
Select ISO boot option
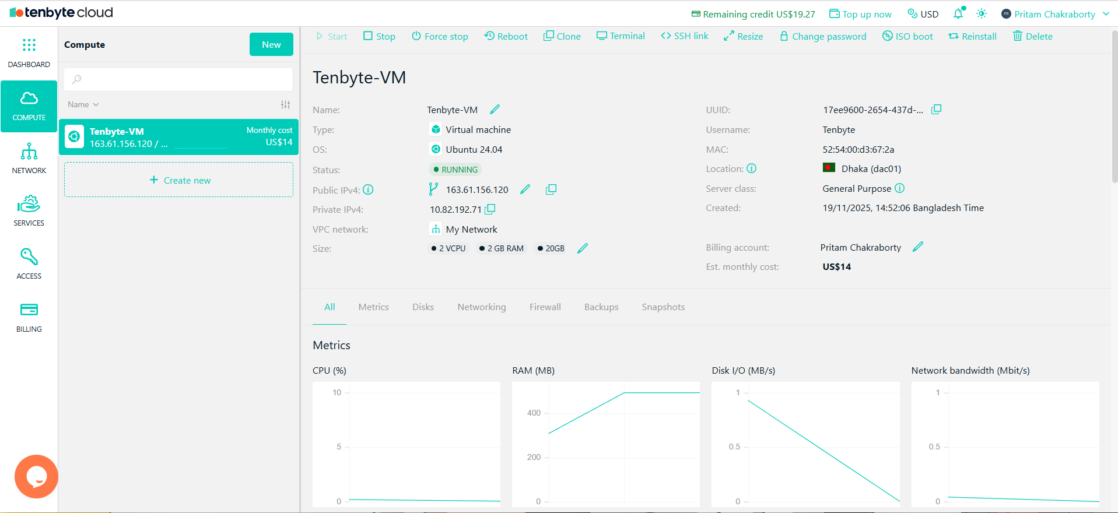click(x=907, y=36)
